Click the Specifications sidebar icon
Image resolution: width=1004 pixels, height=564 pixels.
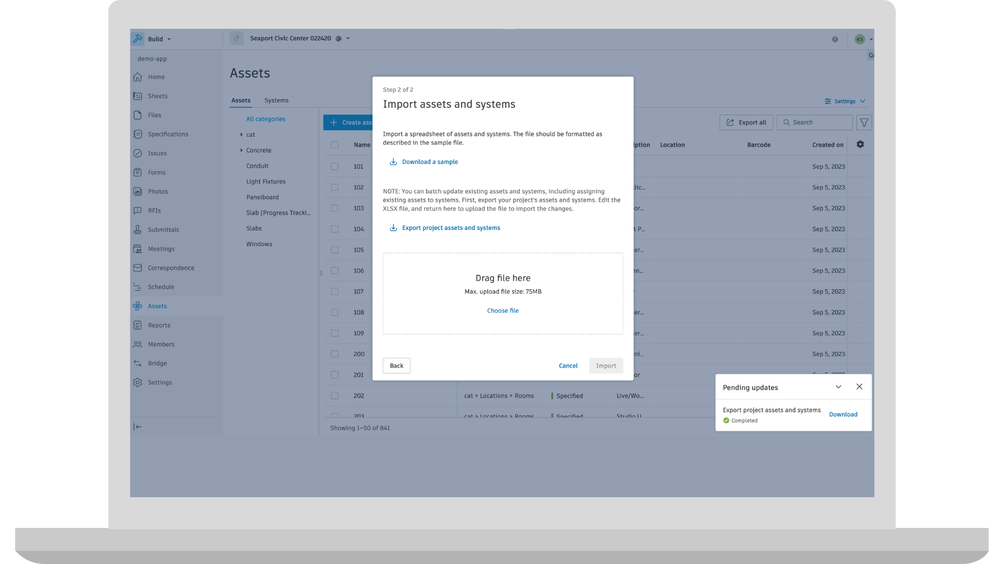pyautogui.click(x=138, y=134)
